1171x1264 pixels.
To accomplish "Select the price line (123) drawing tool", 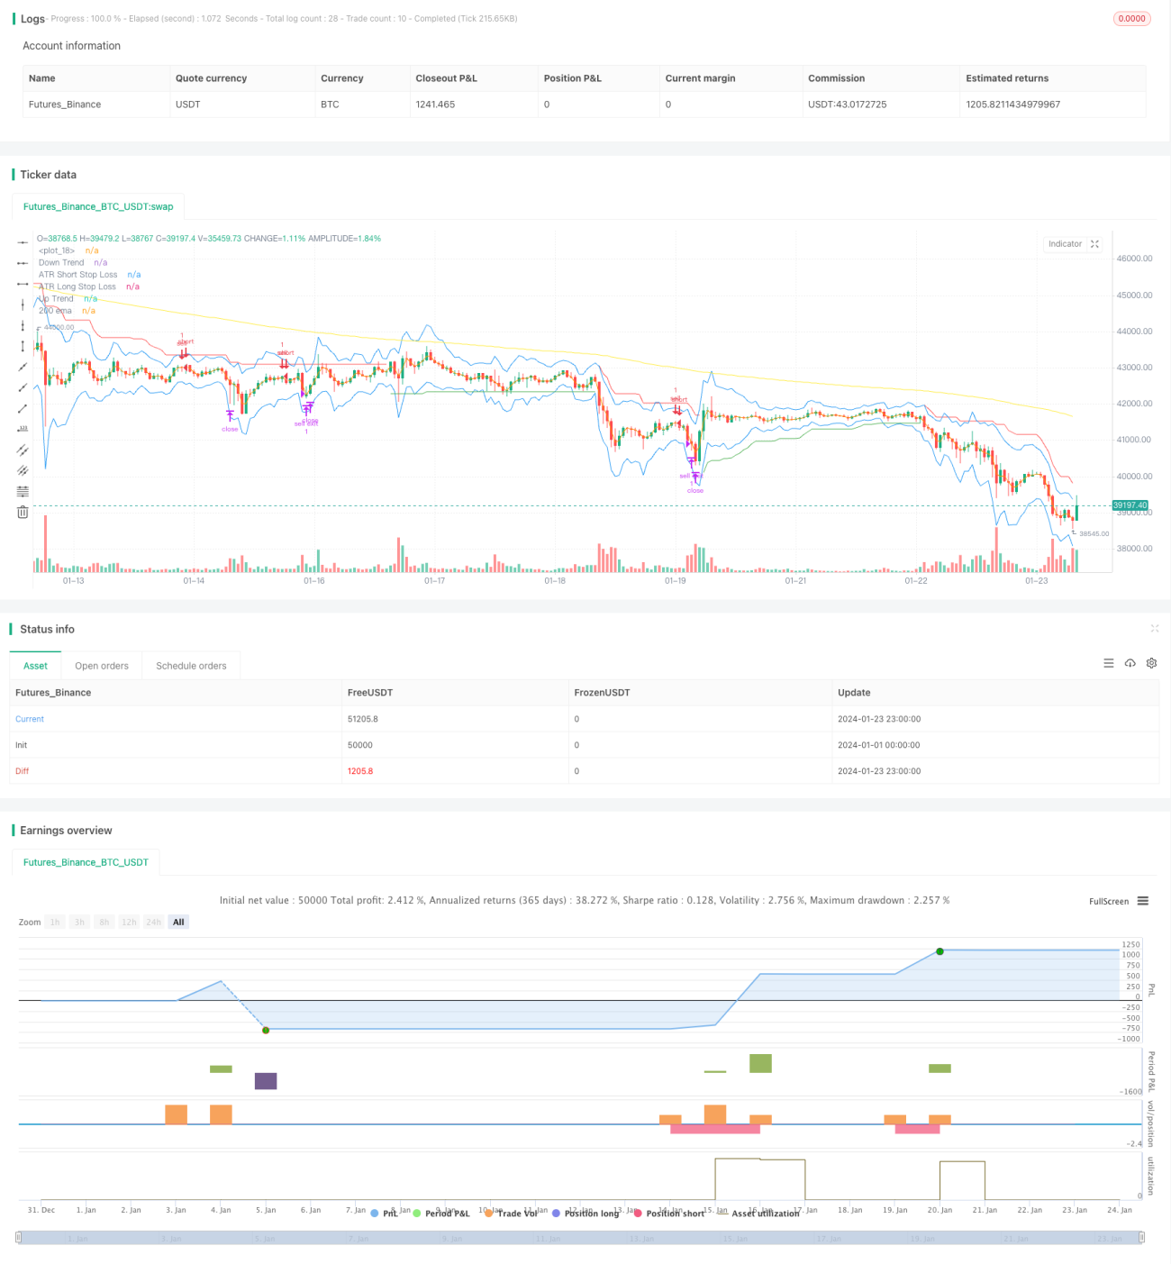I will point(23,429).
